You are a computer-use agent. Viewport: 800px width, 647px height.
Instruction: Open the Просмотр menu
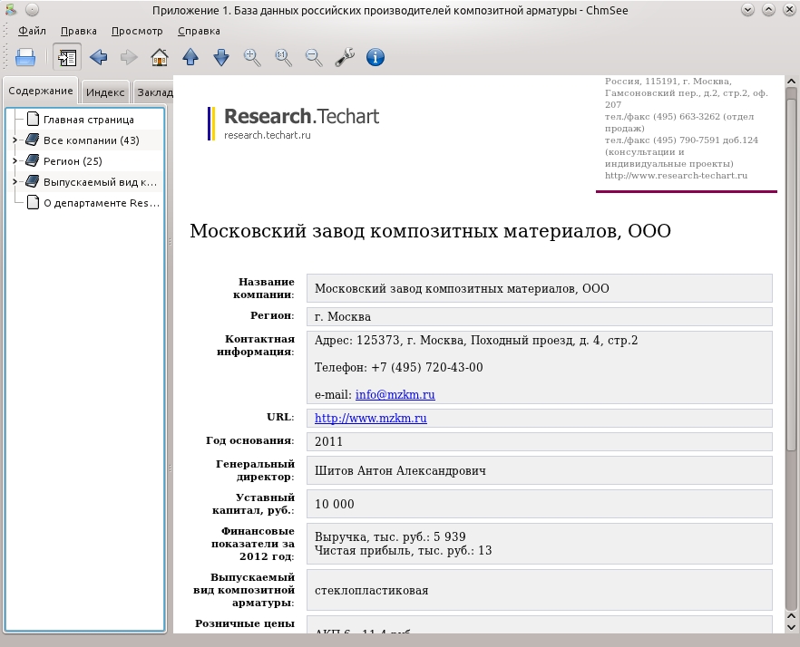pyautogui.click(x=137, y=31)
